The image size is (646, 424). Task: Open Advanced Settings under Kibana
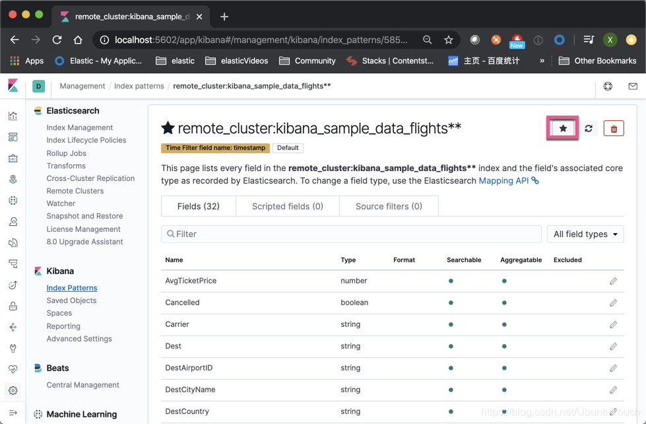coord(79,339)
